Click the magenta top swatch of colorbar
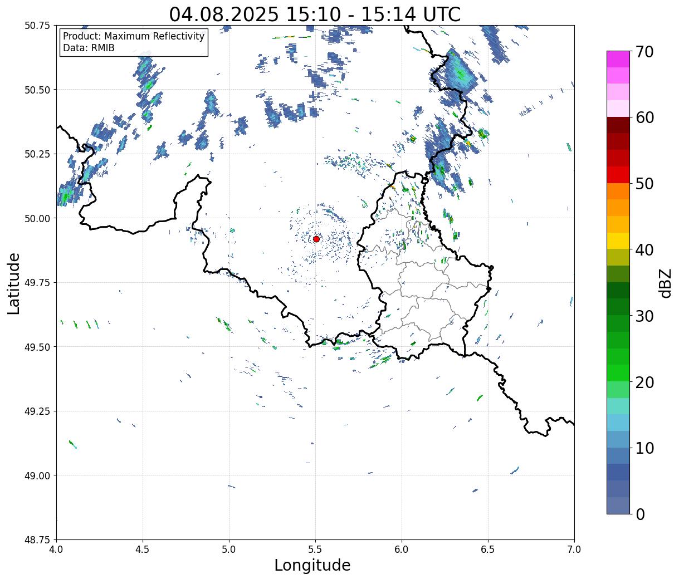Viewport: 679px width, 579px height. (x=618, y=59)
